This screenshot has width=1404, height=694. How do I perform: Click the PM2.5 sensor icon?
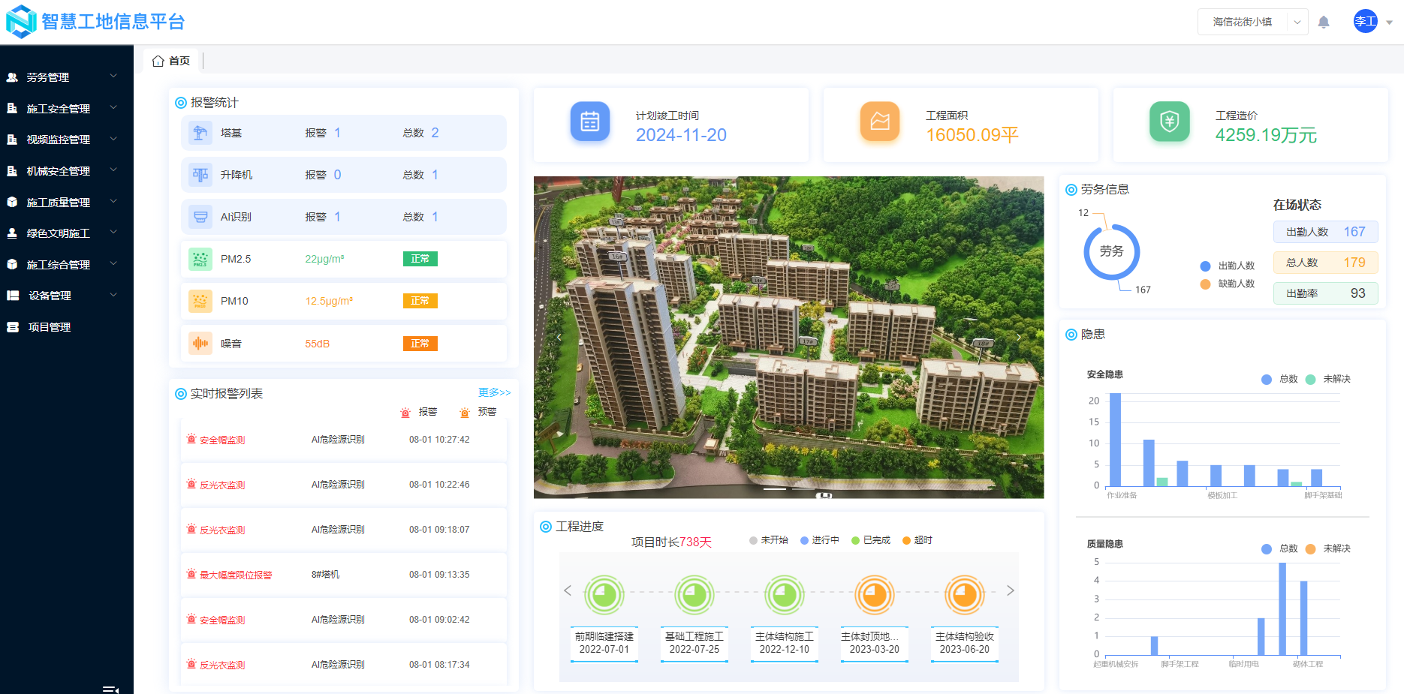click(x=200, y=259)
